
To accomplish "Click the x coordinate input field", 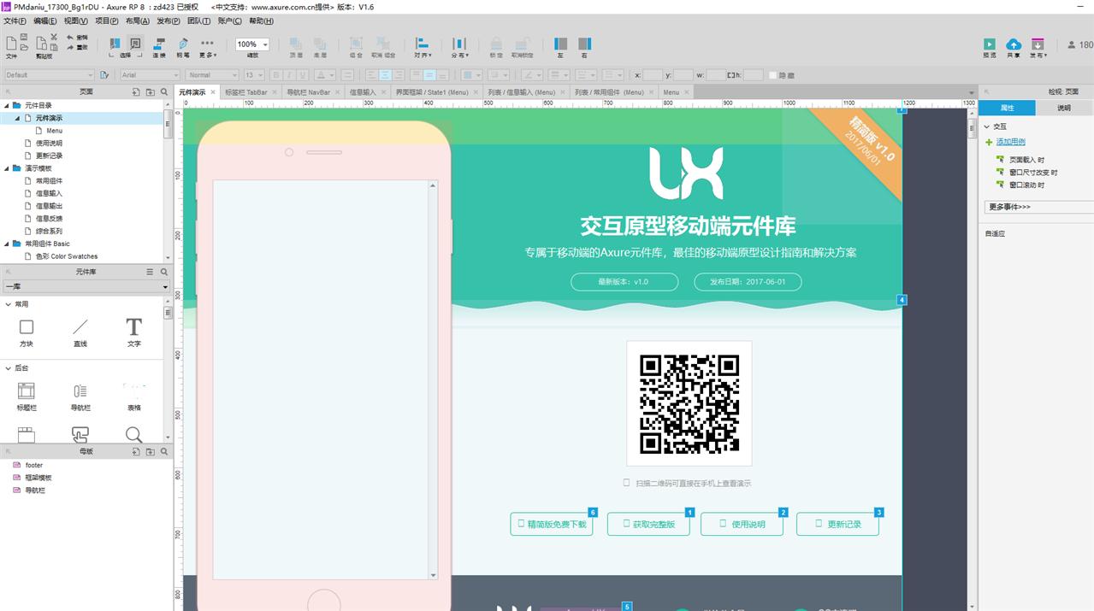I will (653, 75).
